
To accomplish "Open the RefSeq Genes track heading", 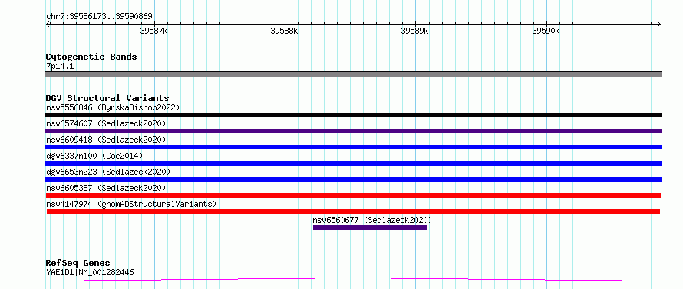I will point(78,264).
